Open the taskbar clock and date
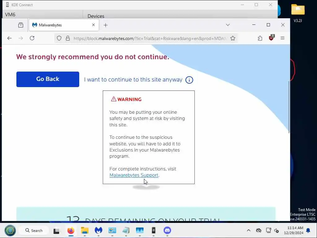The height and width of the screenshot is (238, 317). 293,230
